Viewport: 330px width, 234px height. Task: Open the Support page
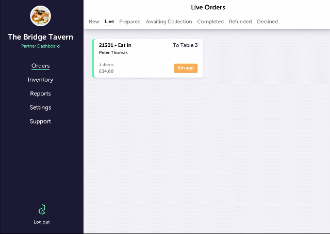pyautogui.click(x=40, y=121)
